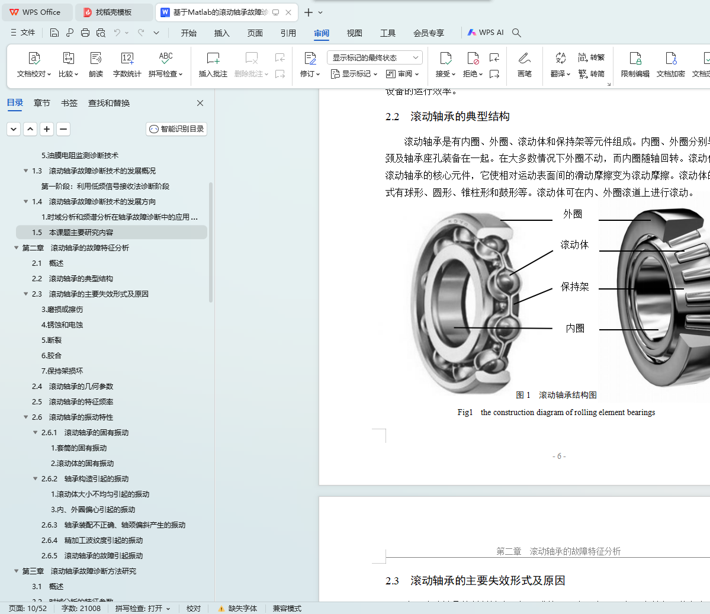Collapse the 第二章 滚动轴承的故障特征分析 node

[x=17, y=247]
